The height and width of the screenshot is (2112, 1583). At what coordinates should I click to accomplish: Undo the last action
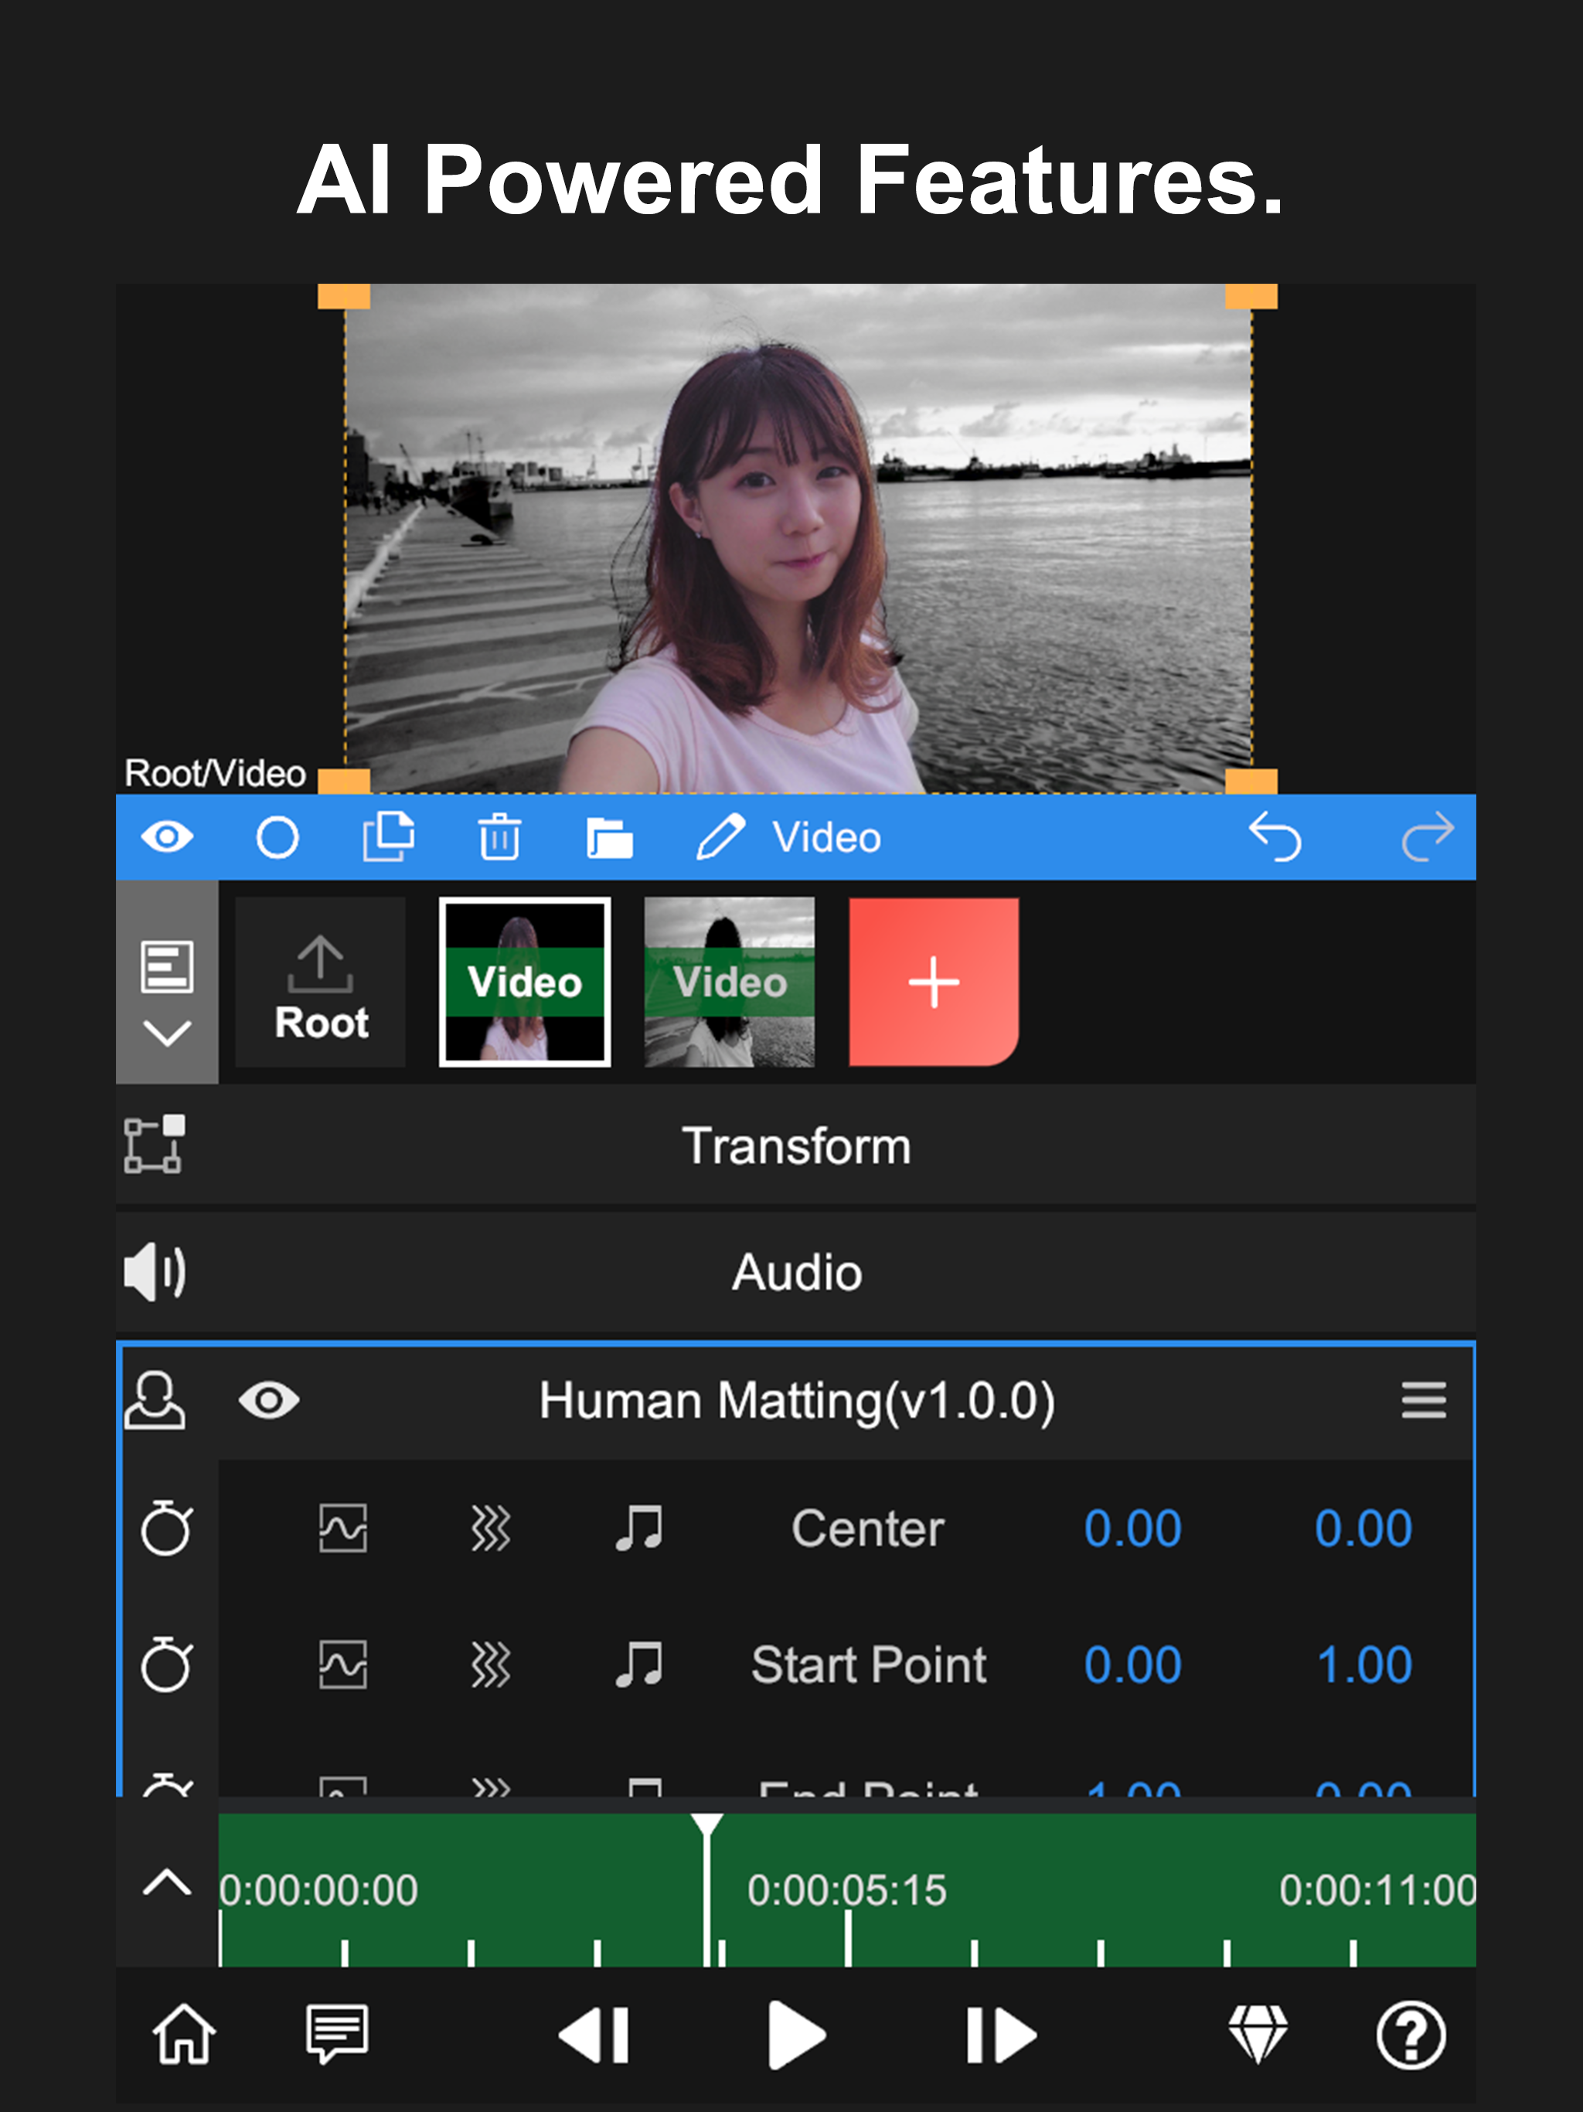click(1275, 837)
